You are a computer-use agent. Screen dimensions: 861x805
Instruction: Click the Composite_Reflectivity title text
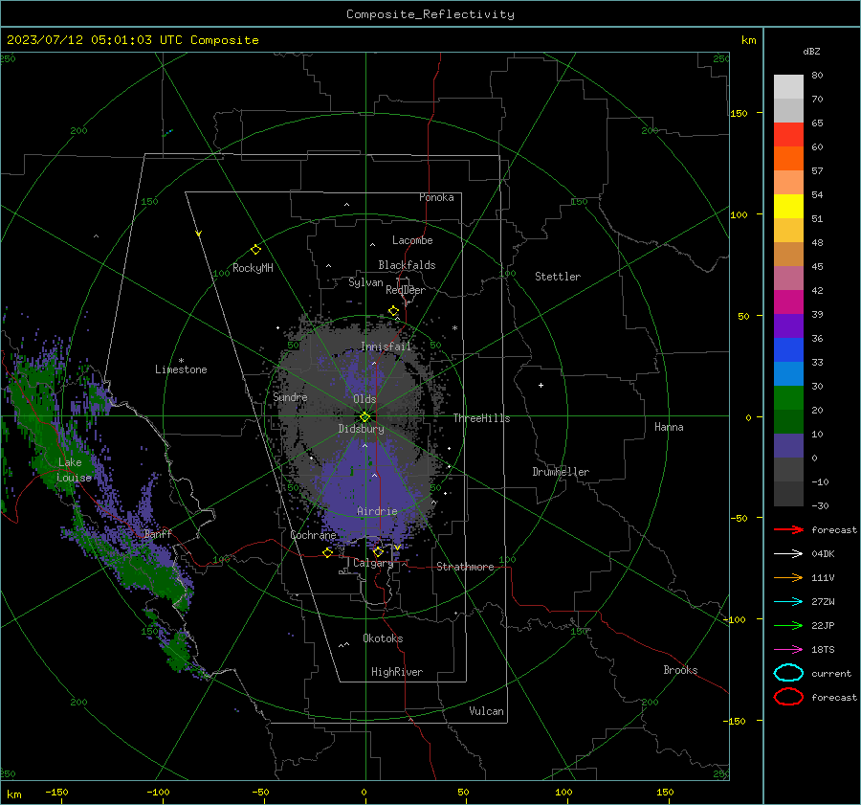coord(430,14)
